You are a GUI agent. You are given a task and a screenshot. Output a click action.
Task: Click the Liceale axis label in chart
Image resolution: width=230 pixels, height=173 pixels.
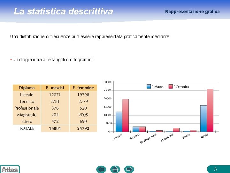[x=118, y=136]
